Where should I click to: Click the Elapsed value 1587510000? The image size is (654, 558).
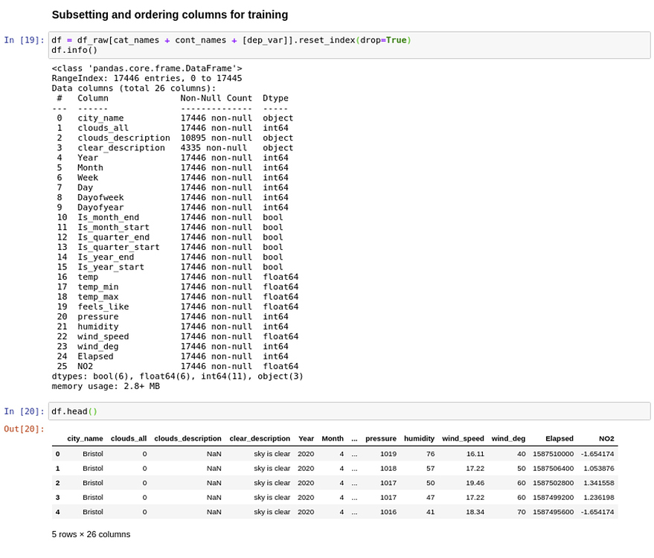coord(553,454)
